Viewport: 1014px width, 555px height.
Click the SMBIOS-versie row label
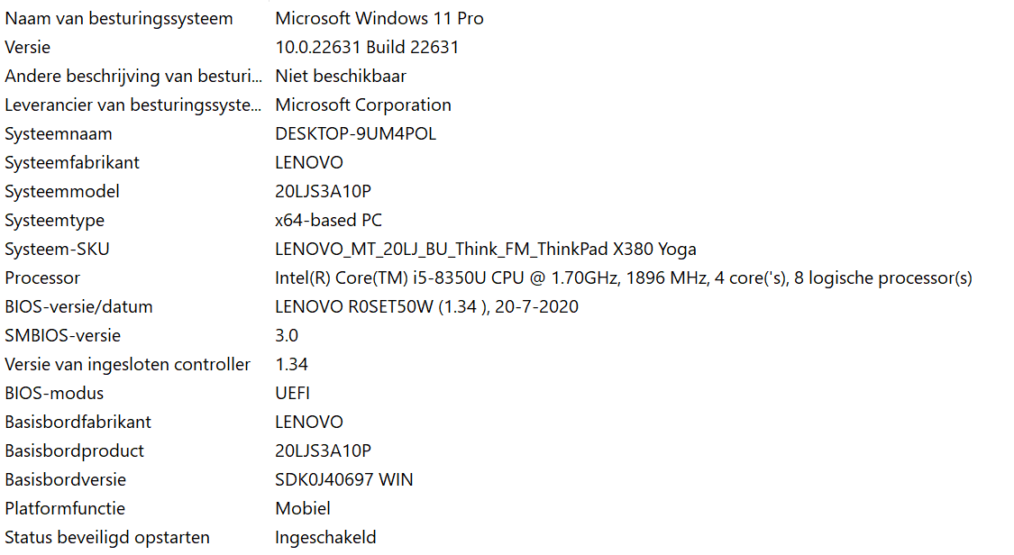click(x=62, y=336)
